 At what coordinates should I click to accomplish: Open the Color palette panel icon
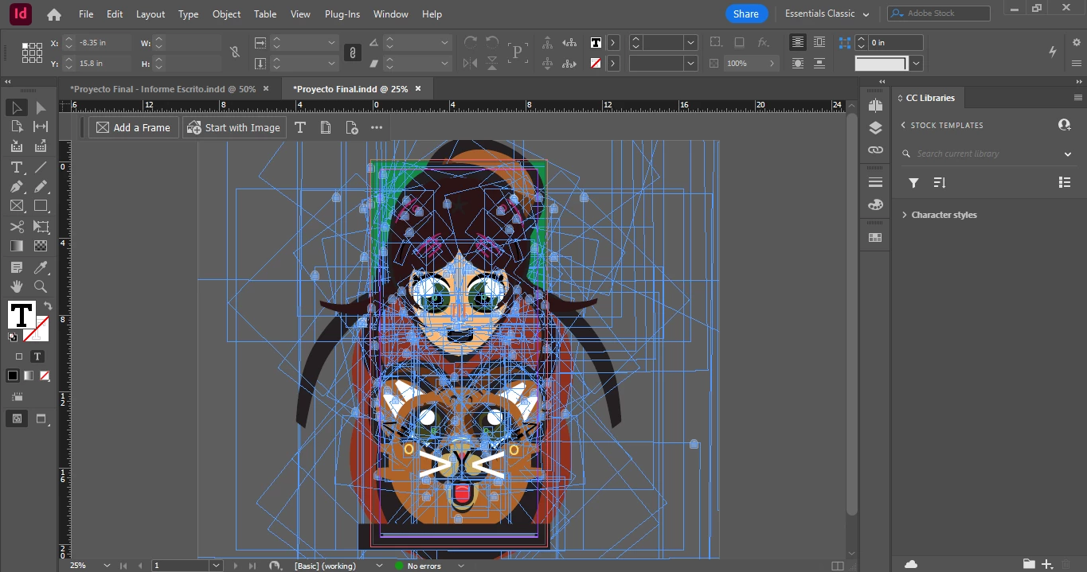(x=875, y=204)
